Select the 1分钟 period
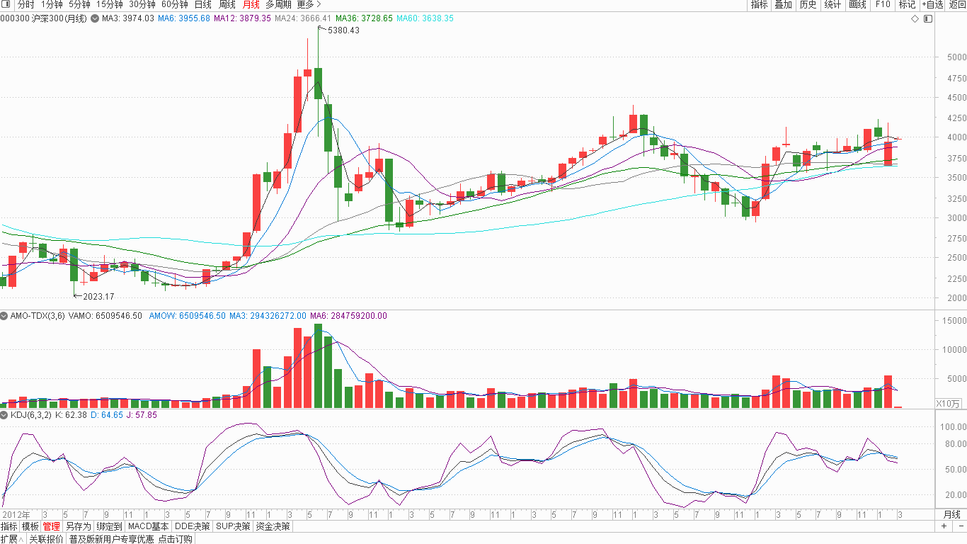967x544 pixels. pos(52,5)
